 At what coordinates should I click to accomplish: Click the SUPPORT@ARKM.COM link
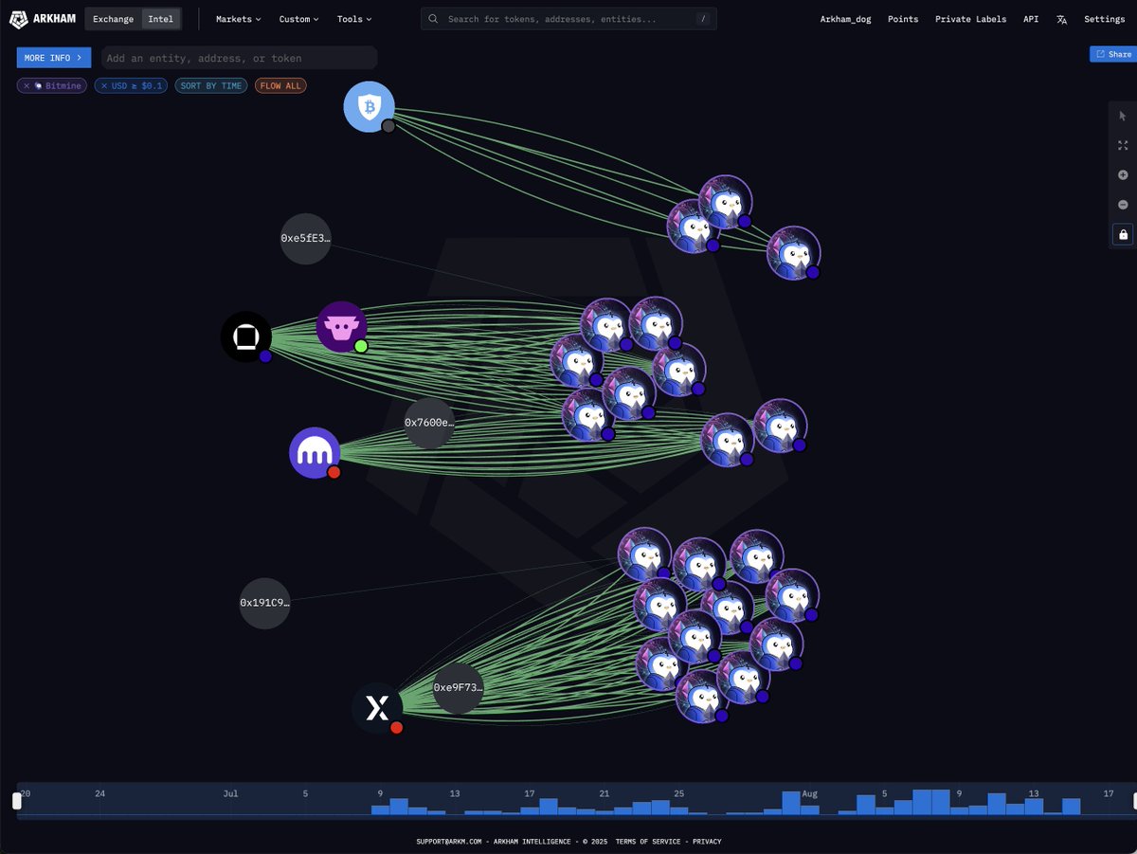click(x=450, y=842)
